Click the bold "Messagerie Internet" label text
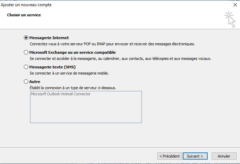Viewport: 240px width, 164px height. (x=49, y=38)
